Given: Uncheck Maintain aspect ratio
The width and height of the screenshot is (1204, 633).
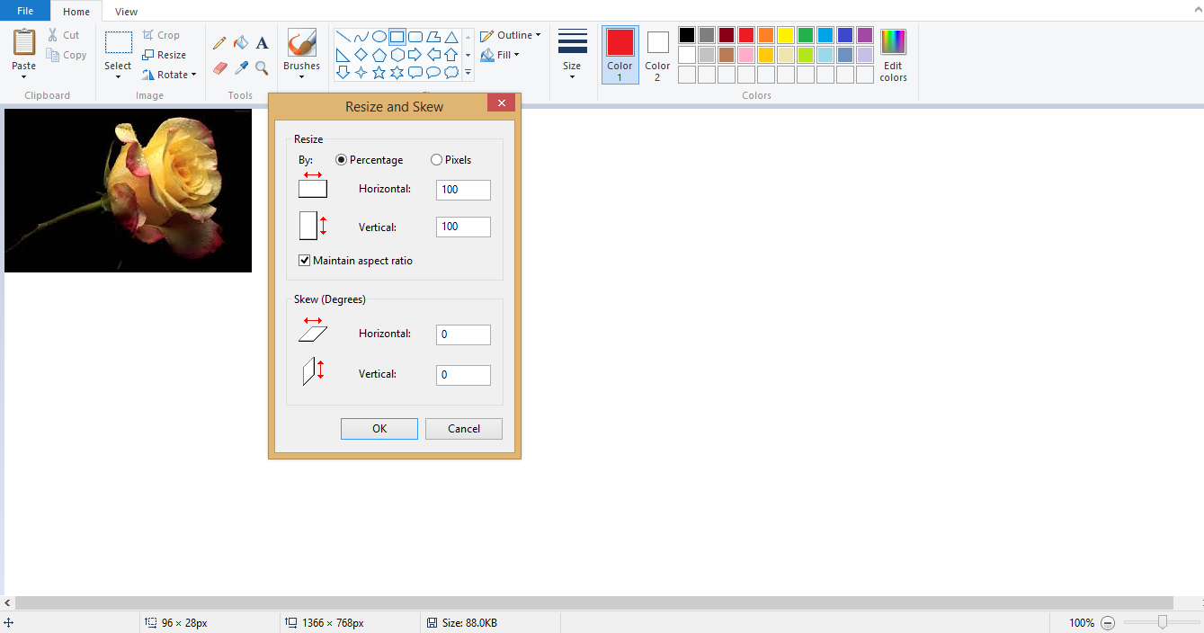Looking at the screenshot, I should point(305,261).
